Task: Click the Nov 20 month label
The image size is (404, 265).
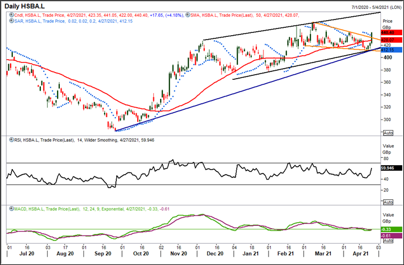Action: coord(178,254)
